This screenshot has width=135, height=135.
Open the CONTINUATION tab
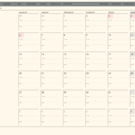click(x=129, y=4)
